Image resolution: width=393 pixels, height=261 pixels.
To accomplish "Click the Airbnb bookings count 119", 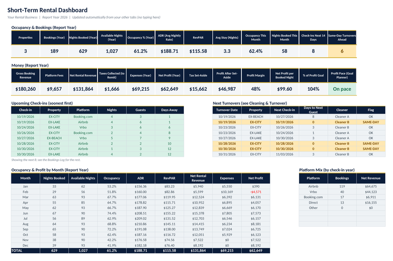I will click(x=342, y=187).
